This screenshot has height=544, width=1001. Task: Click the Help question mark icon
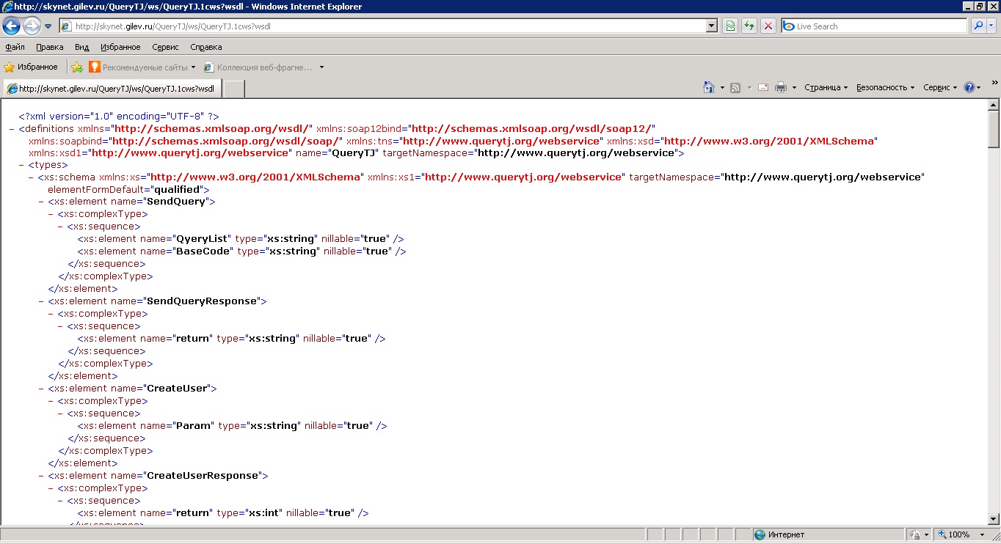click(x=969, y=87)
